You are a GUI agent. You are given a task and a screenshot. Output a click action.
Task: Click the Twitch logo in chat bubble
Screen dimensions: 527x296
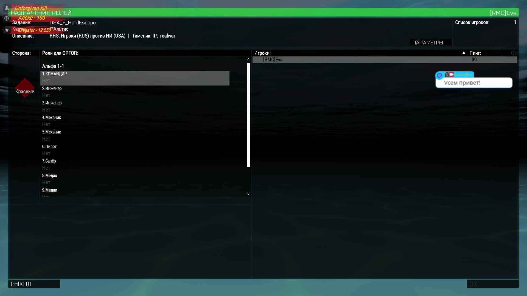coord(439,75)
